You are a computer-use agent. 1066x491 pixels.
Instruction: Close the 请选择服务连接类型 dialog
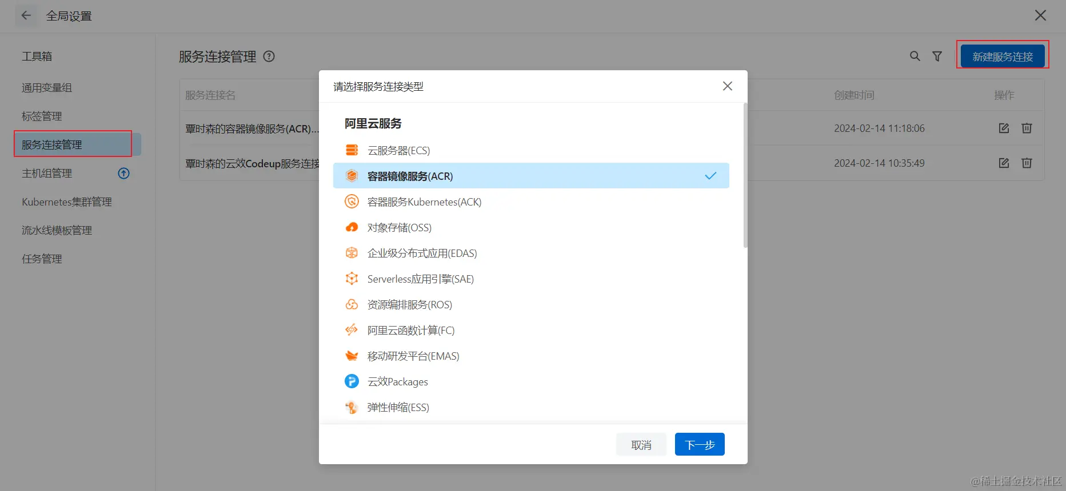click(x=727, y=86)
